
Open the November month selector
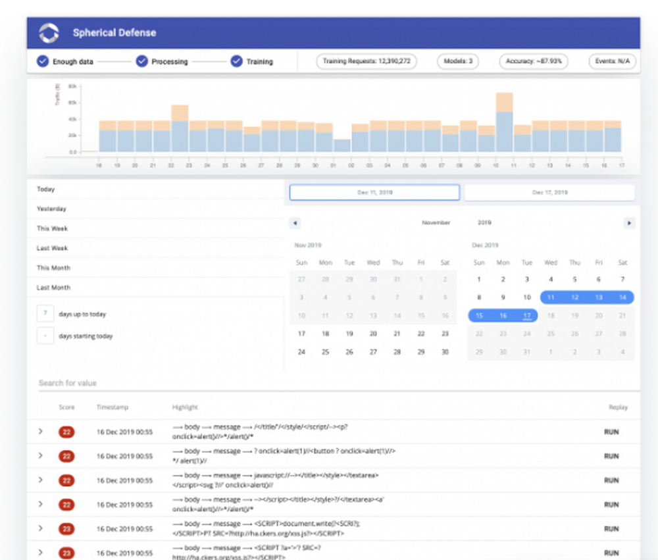pos(436,222)
